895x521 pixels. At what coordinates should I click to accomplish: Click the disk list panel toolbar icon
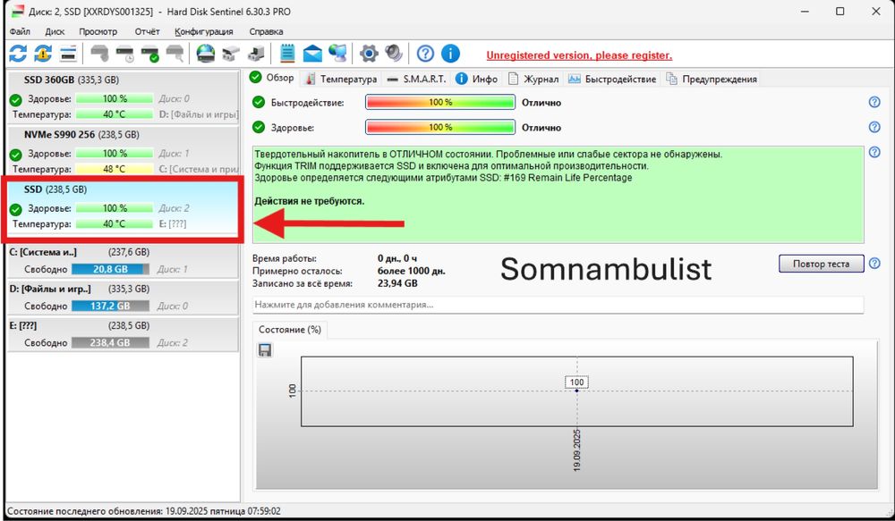pyautogui.click(x=68, y=54)
